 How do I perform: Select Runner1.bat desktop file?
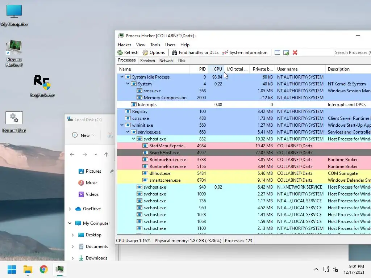tap(14, 122)
